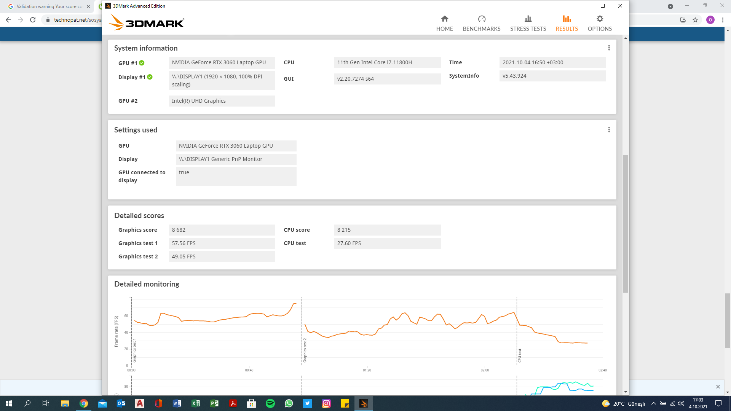Open Spotify from the taskbar
Viewport: 731px width, 411px height.
[x=270, y=403]
